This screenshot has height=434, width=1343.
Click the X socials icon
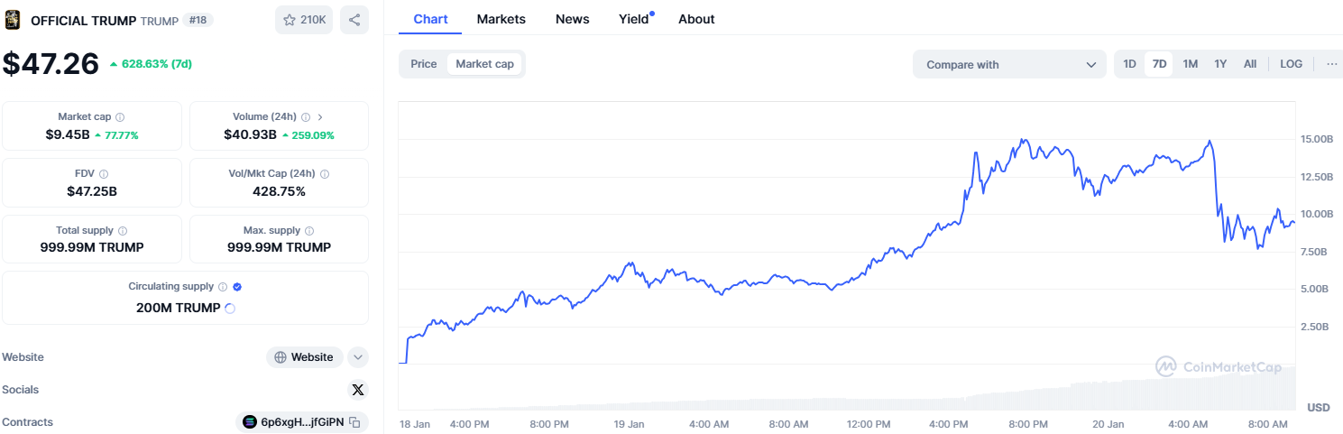point(358,390)
